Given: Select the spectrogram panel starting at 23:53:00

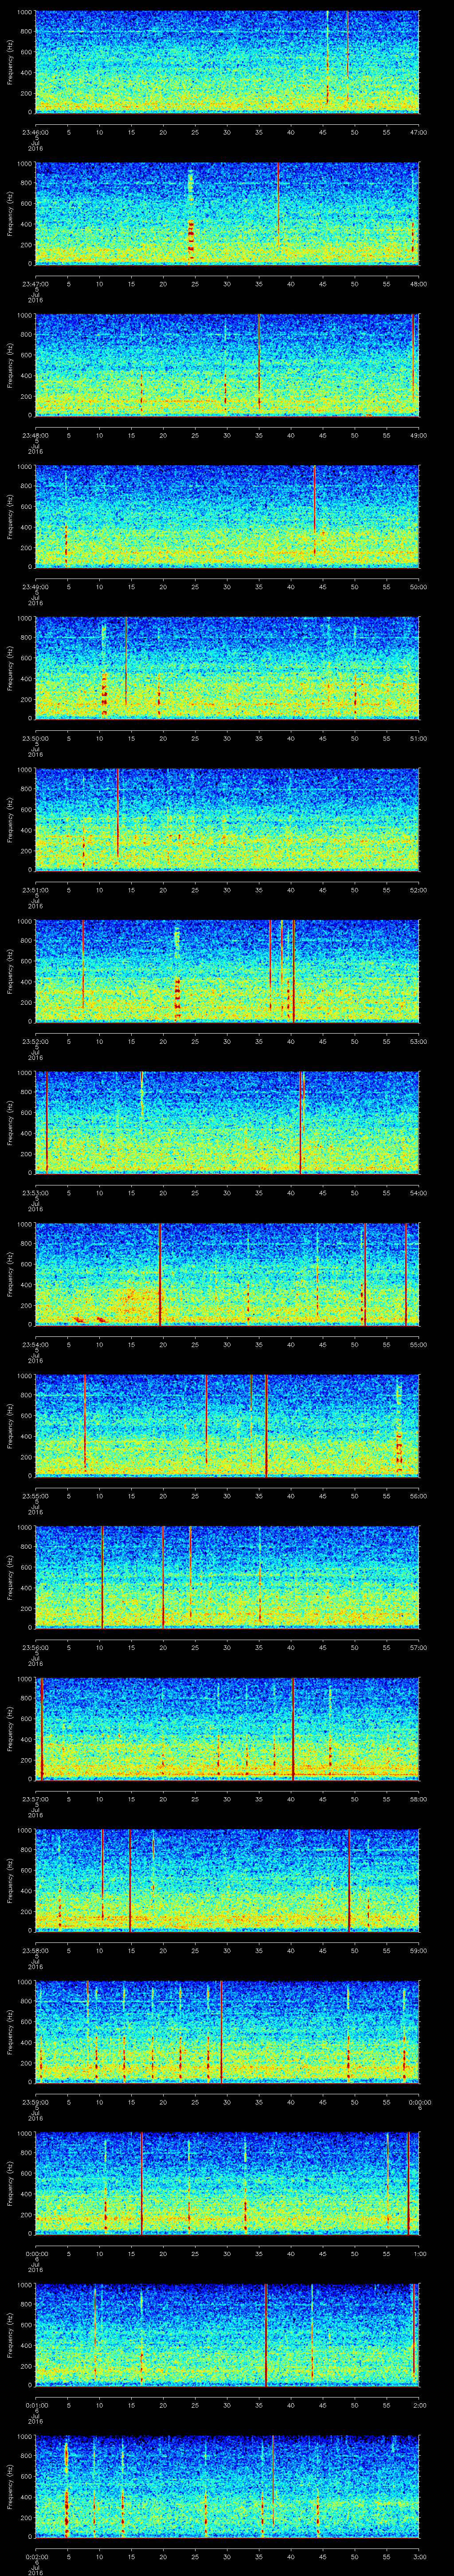Looking at the screenshot, I should tap(227, 1122).
